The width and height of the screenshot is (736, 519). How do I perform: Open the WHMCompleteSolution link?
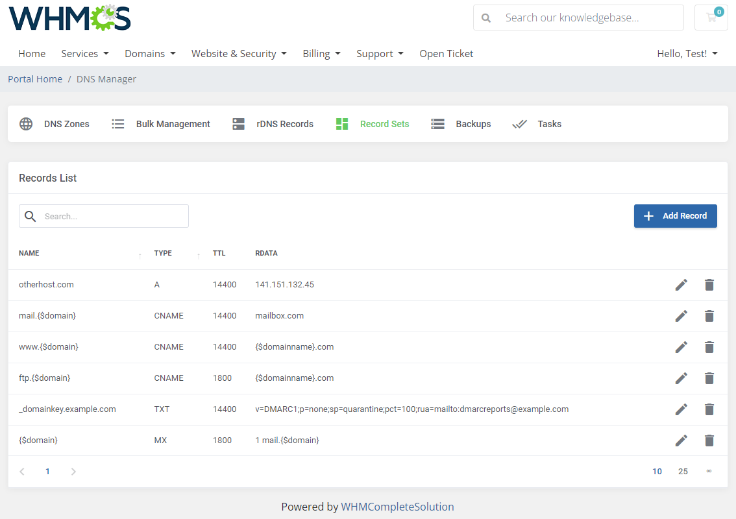(398, 507)
